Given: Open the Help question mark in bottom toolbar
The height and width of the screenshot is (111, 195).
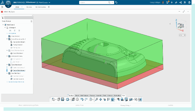Looking at the screenshot, I should coord(91,99).
